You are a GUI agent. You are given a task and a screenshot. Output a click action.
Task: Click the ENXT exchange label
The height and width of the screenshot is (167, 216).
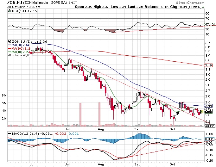point(73,3)
